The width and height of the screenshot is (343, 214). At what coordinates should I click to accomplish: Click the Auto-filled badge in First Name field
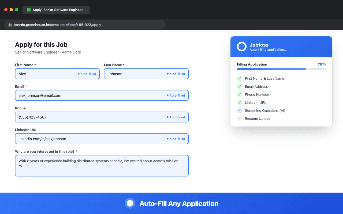point(87,74)
